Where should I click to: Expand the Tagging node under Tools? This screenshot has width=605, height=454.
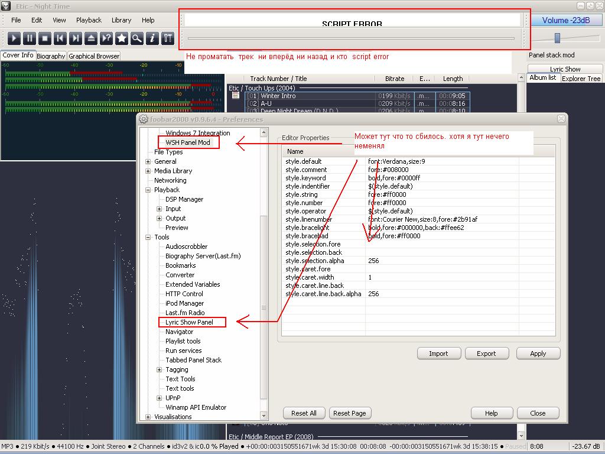160,369
